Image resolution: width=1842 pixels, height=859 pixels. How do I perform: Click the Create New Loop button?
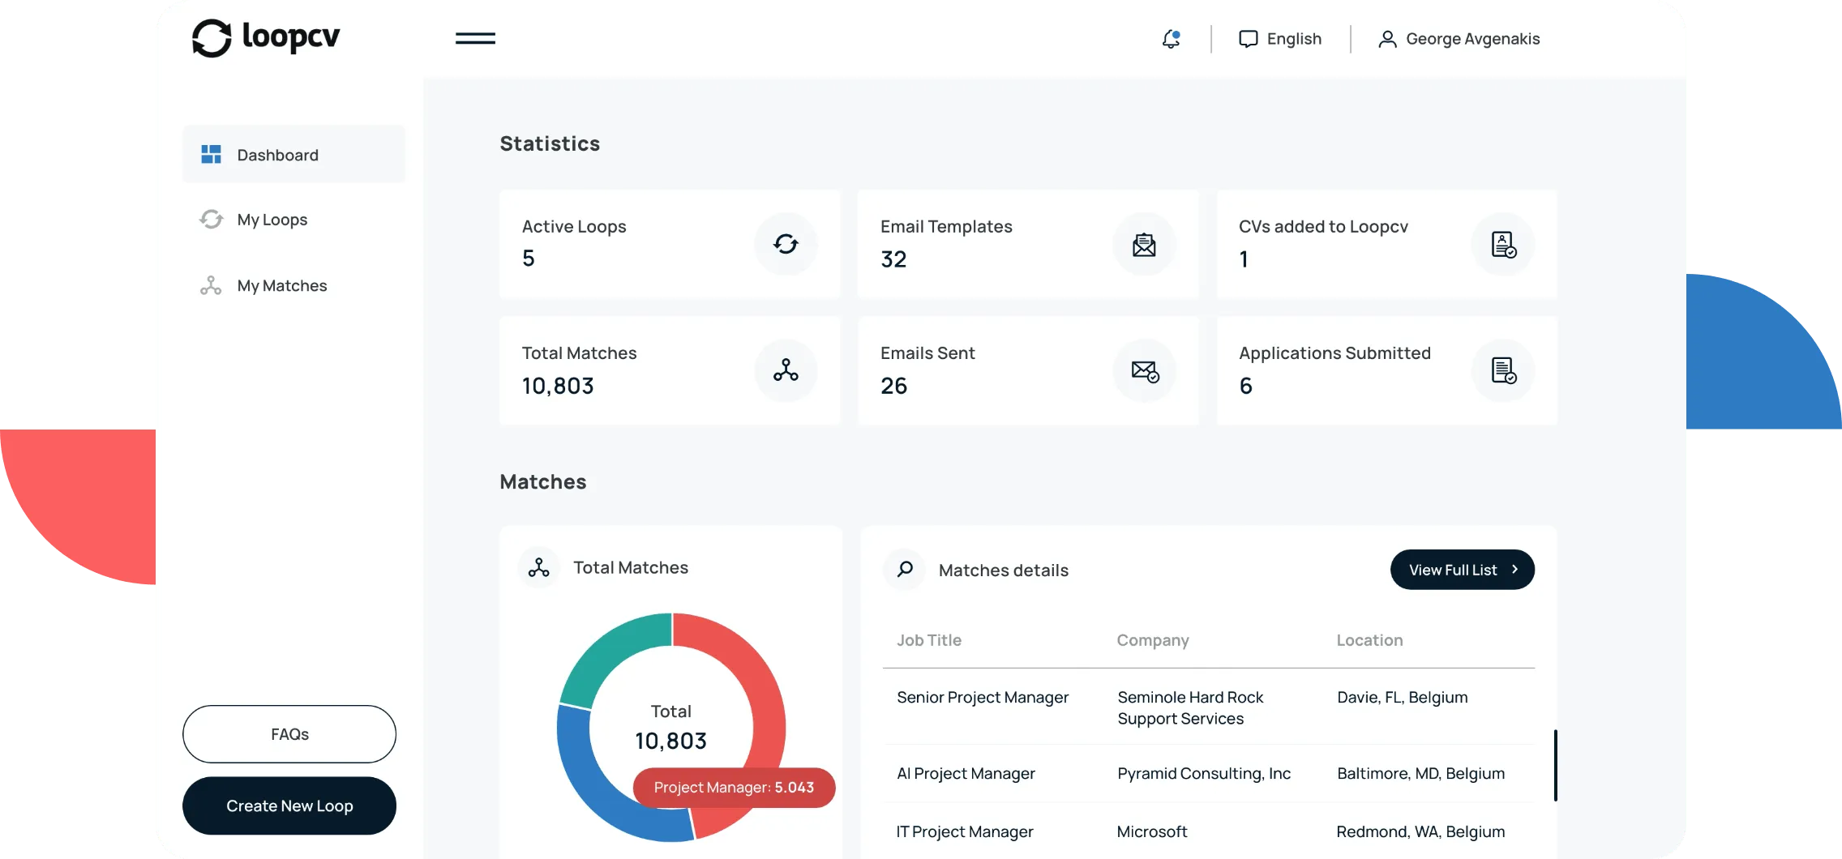(x=289, y=806)
